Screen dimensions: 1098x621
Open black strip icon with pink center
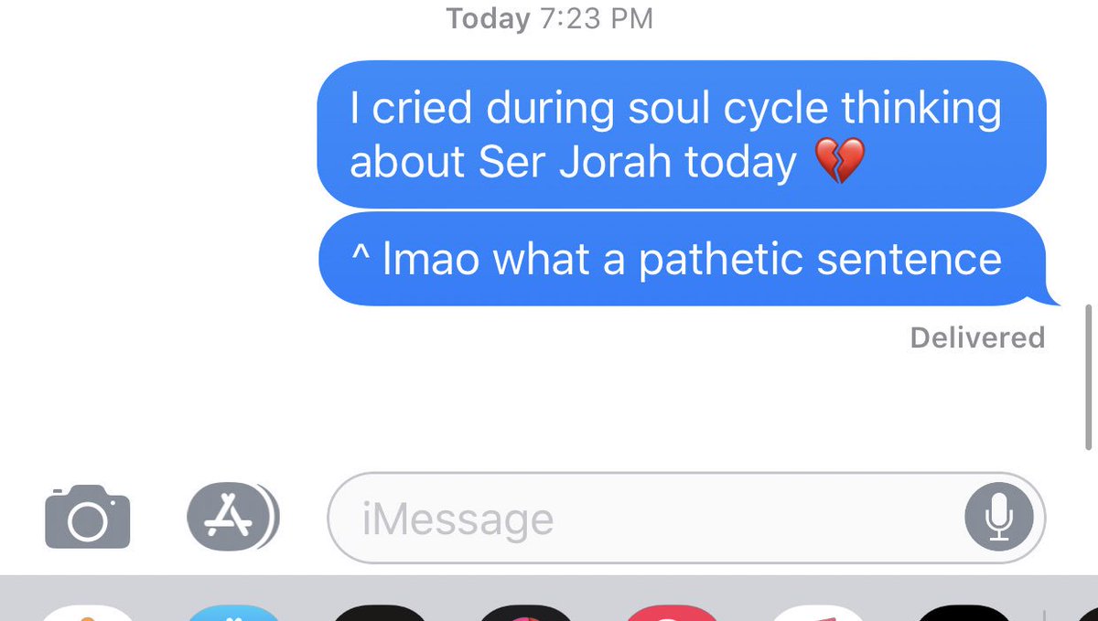click(x=525, y=613)
